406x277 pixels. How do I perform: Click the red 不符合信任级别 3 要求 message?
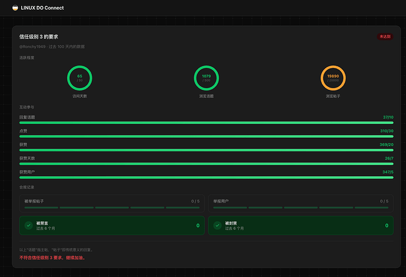click(52, 258)
